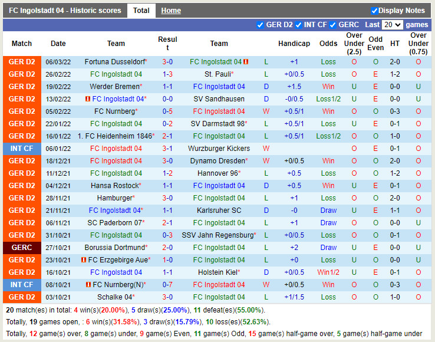Select the Total tab
This screenshot has width=435, height=342.
(141, 11)
